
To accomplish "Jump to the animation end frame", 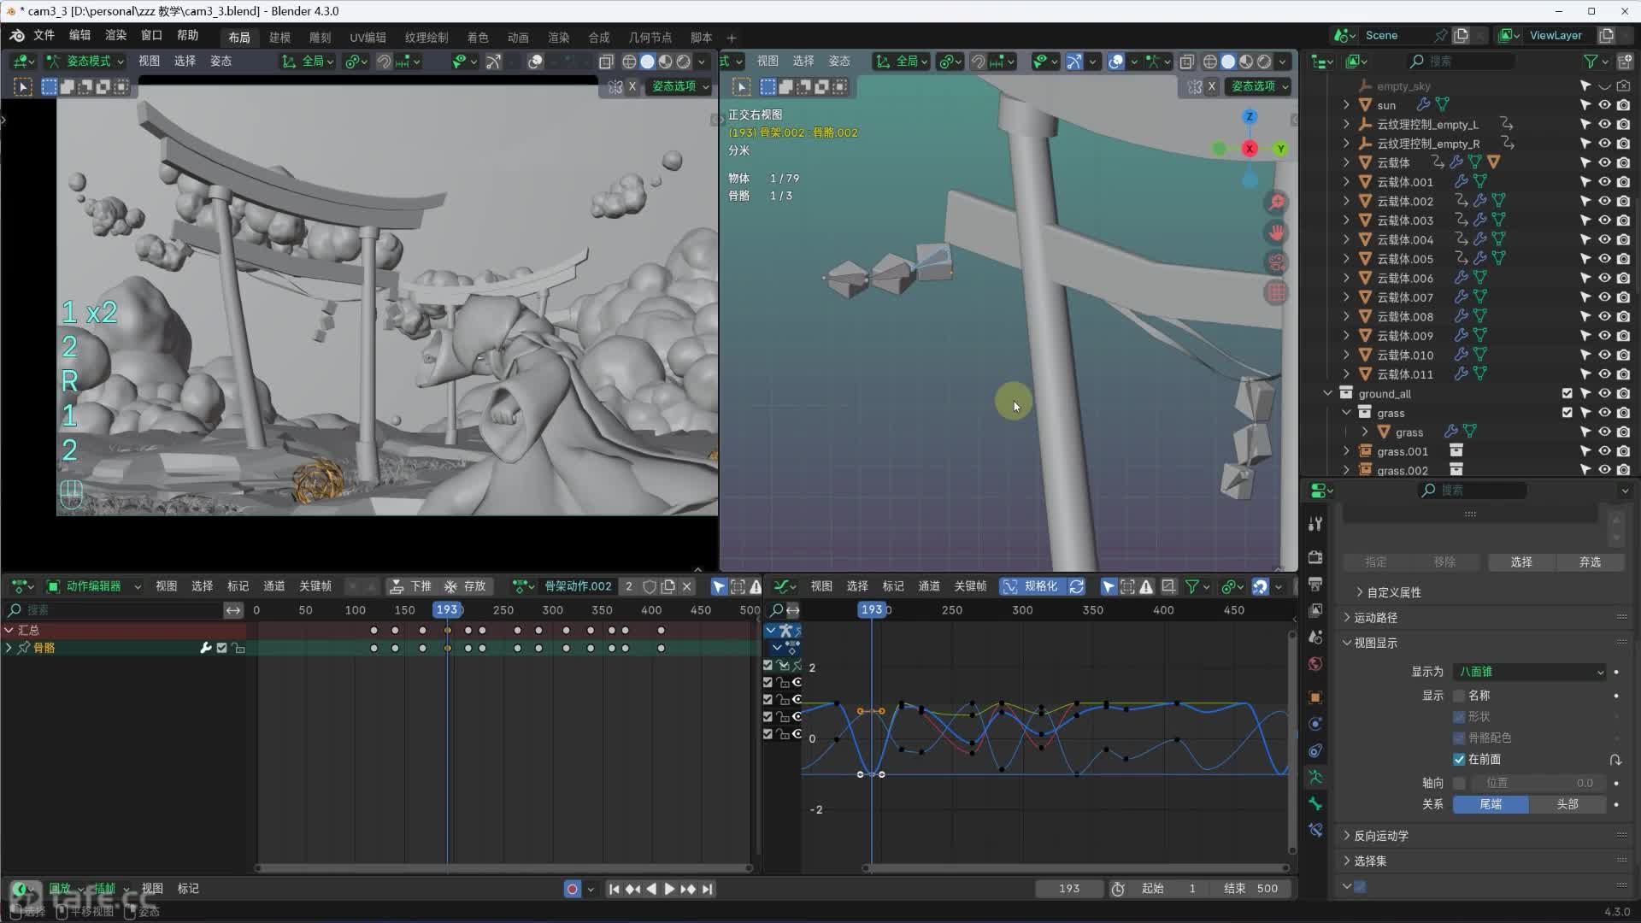I will (x=708, y=889).
